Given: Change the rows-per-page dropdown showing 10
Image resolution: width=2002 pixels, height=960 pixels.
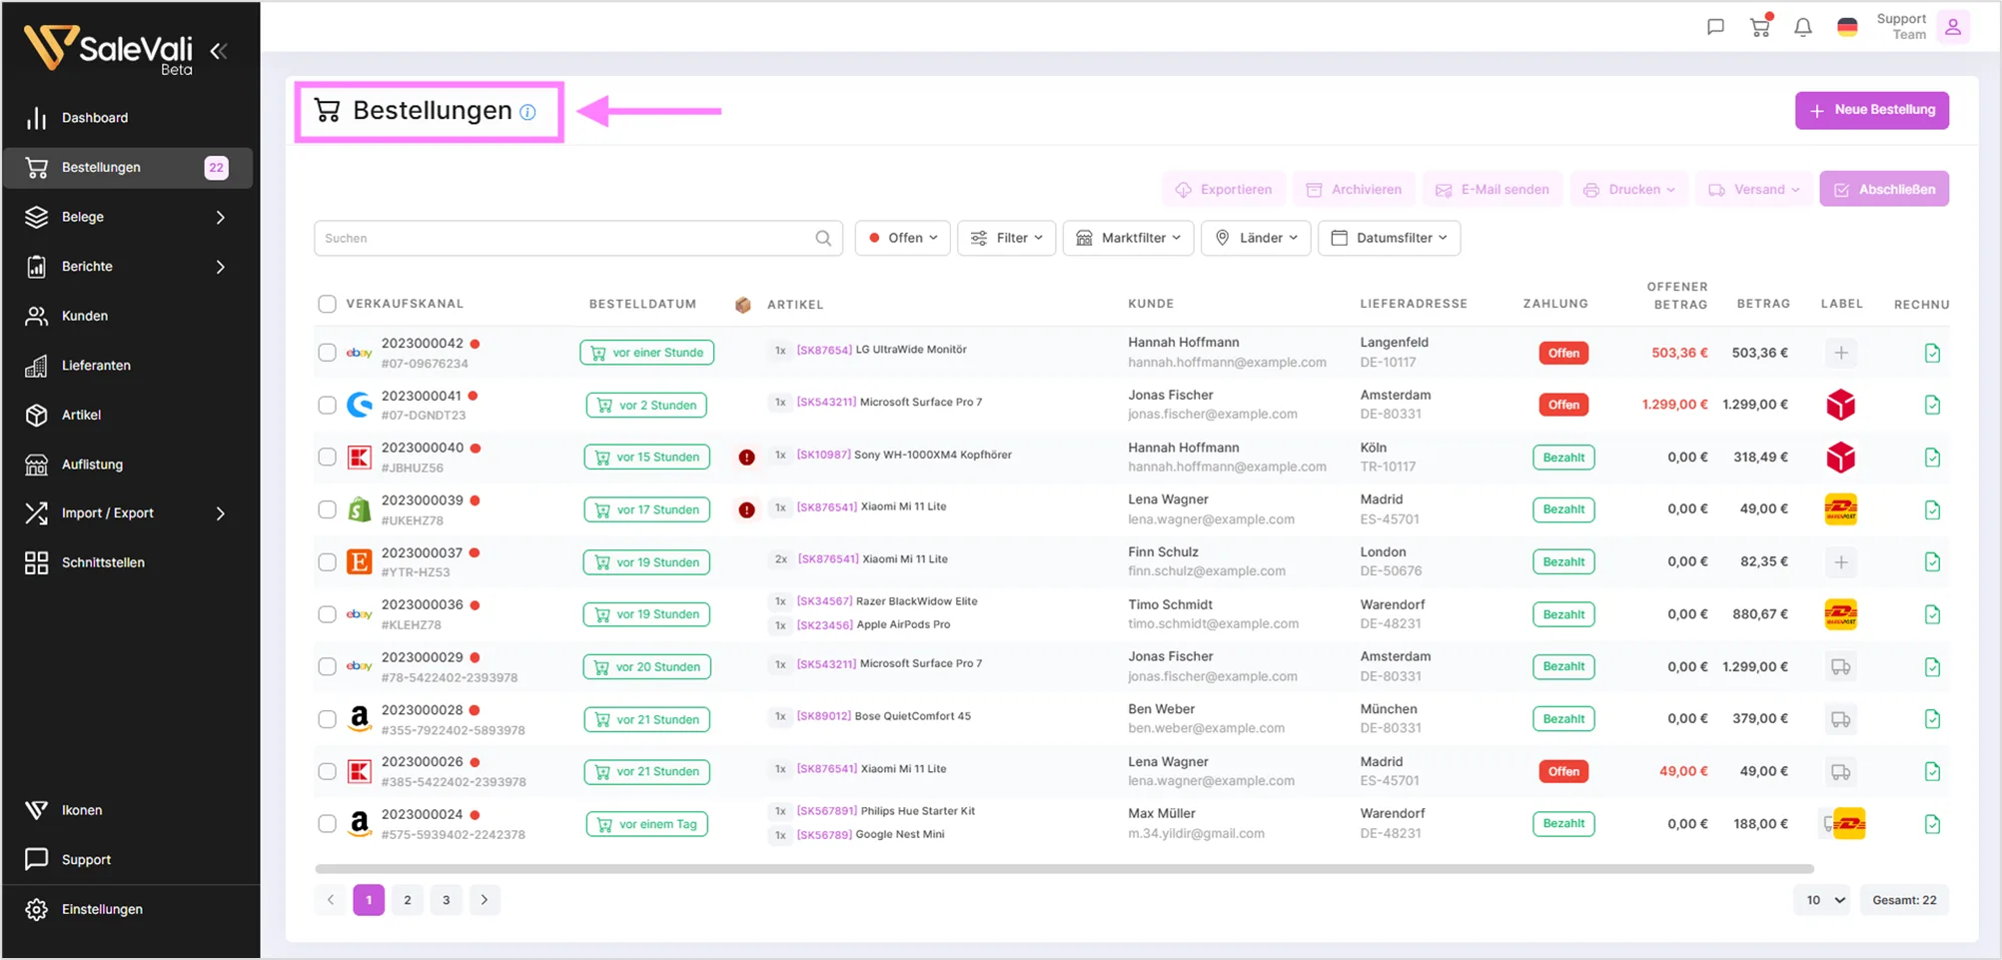Looking at the screenshot, I should [x=1823, y=900].
